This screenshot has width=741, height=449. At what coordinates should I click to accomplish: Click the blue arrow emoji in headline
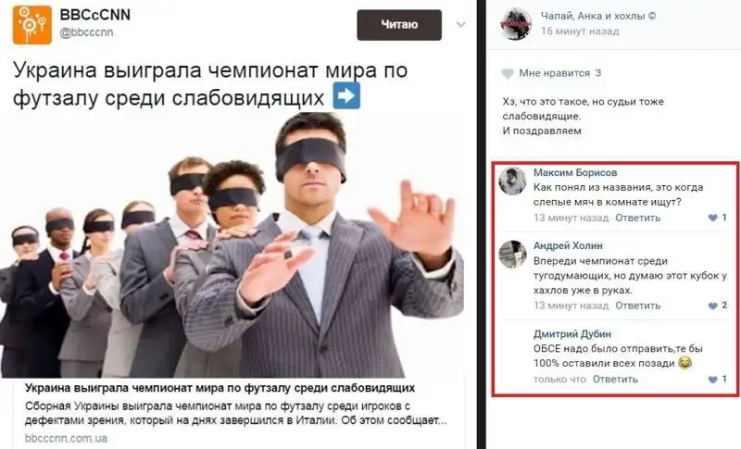coord(346,96)
